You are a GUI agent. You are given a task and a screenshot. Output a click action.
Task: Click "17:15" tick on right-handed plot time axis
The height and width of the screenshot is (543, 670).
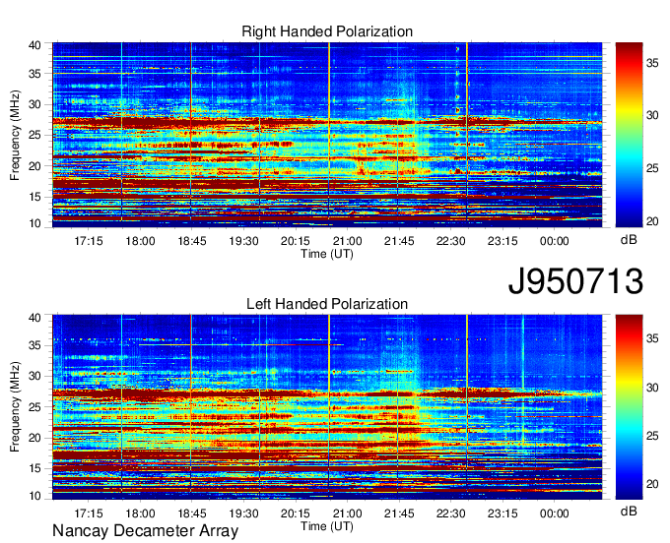pyautogui.click(x=89, y=241)
